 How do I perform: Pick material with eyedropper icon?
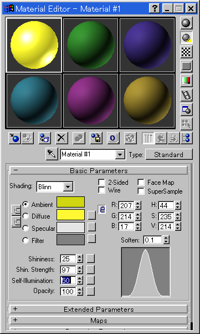[52, 154]
